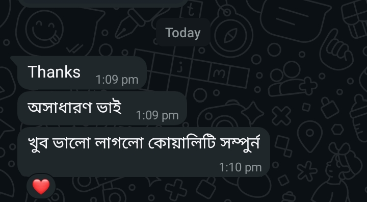Tap the word কোয়ালিটি in last message
Screen dimensions: 367x202
182,143
